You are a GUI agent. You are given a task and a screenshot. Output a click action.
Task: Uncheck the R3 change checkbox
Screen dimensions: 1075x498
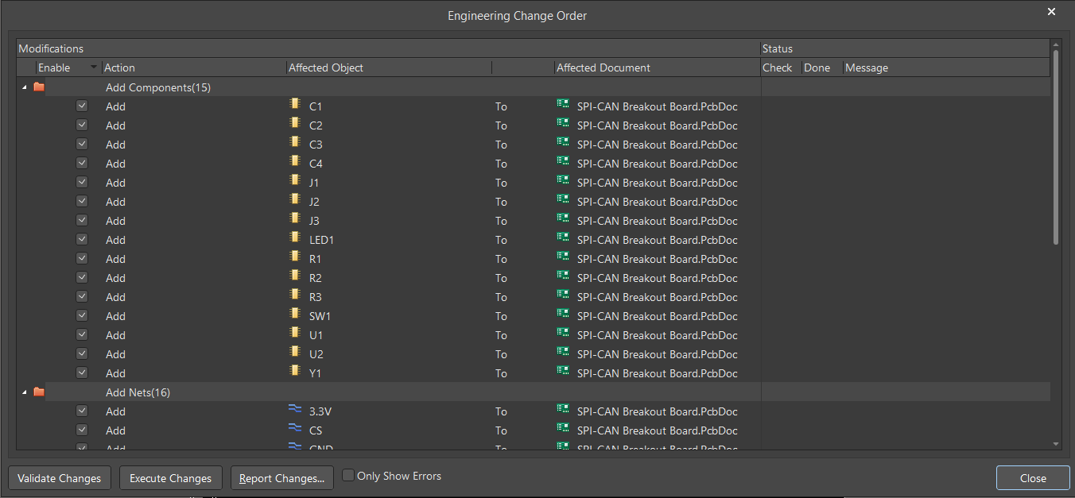coord(82,296)
